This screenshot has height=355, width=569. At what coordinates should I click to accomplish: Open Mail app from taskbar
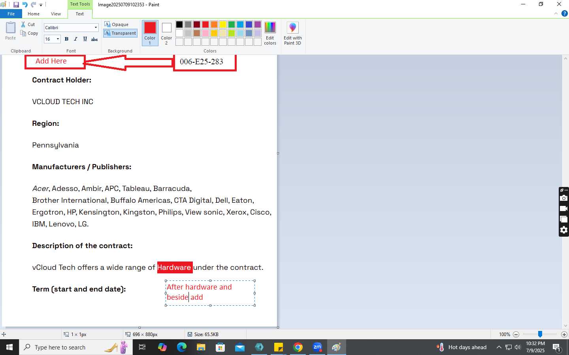tap(240, 347)
